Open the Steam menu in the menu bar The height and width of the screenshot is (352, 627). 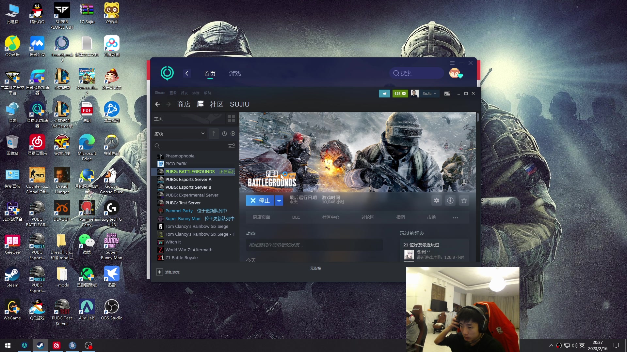tap(160, 93)
